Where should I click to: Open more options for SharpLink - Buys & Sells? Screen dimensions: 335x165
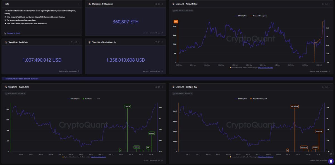click(162, 87)
